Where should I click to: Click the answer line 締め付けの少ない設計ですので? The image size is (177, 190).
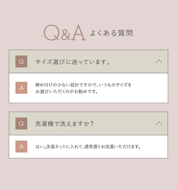(x=83, y=85)
